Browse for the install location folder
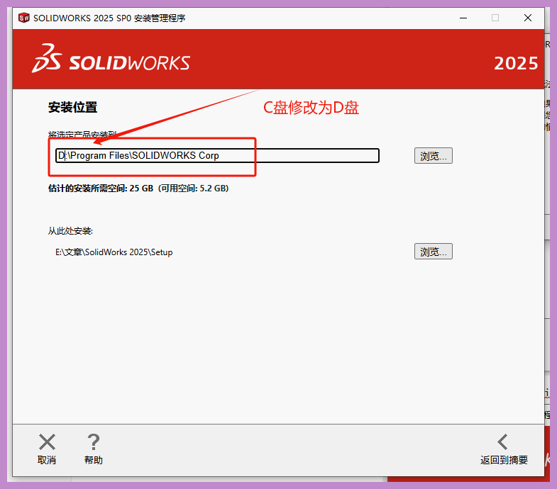Viewport: 557px width, 489px height. (434, 156)
